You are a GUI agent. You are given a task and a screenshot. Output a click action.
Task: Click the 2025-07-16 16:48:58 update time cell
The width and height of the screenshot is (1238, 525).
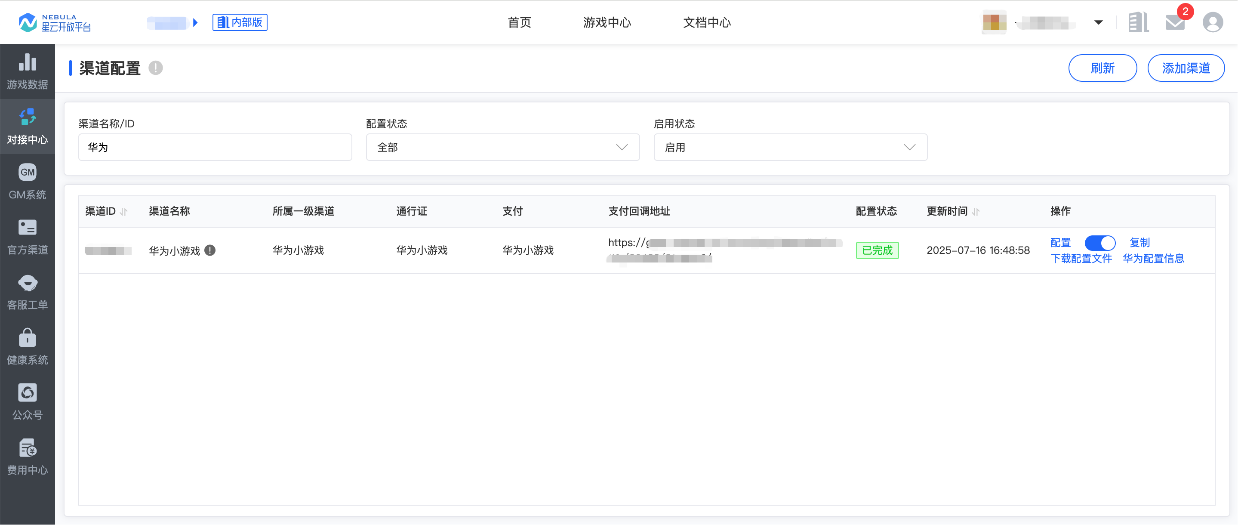(x=978, y=250)
